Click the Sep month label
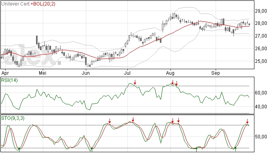Viewport: 273px width, 153px height. pyautogui.click(x=216, y=73)
